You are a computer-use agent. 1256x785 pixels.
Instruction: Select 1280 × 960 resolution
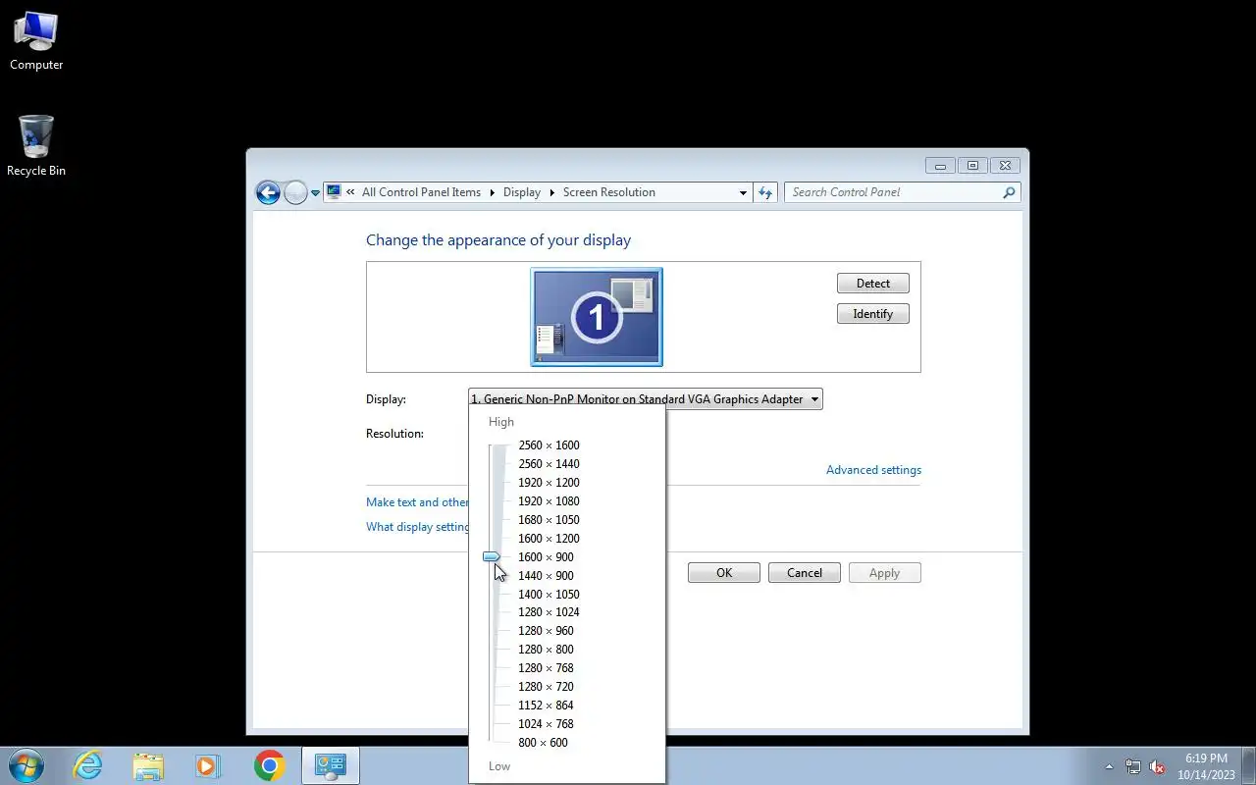point(546,631)
